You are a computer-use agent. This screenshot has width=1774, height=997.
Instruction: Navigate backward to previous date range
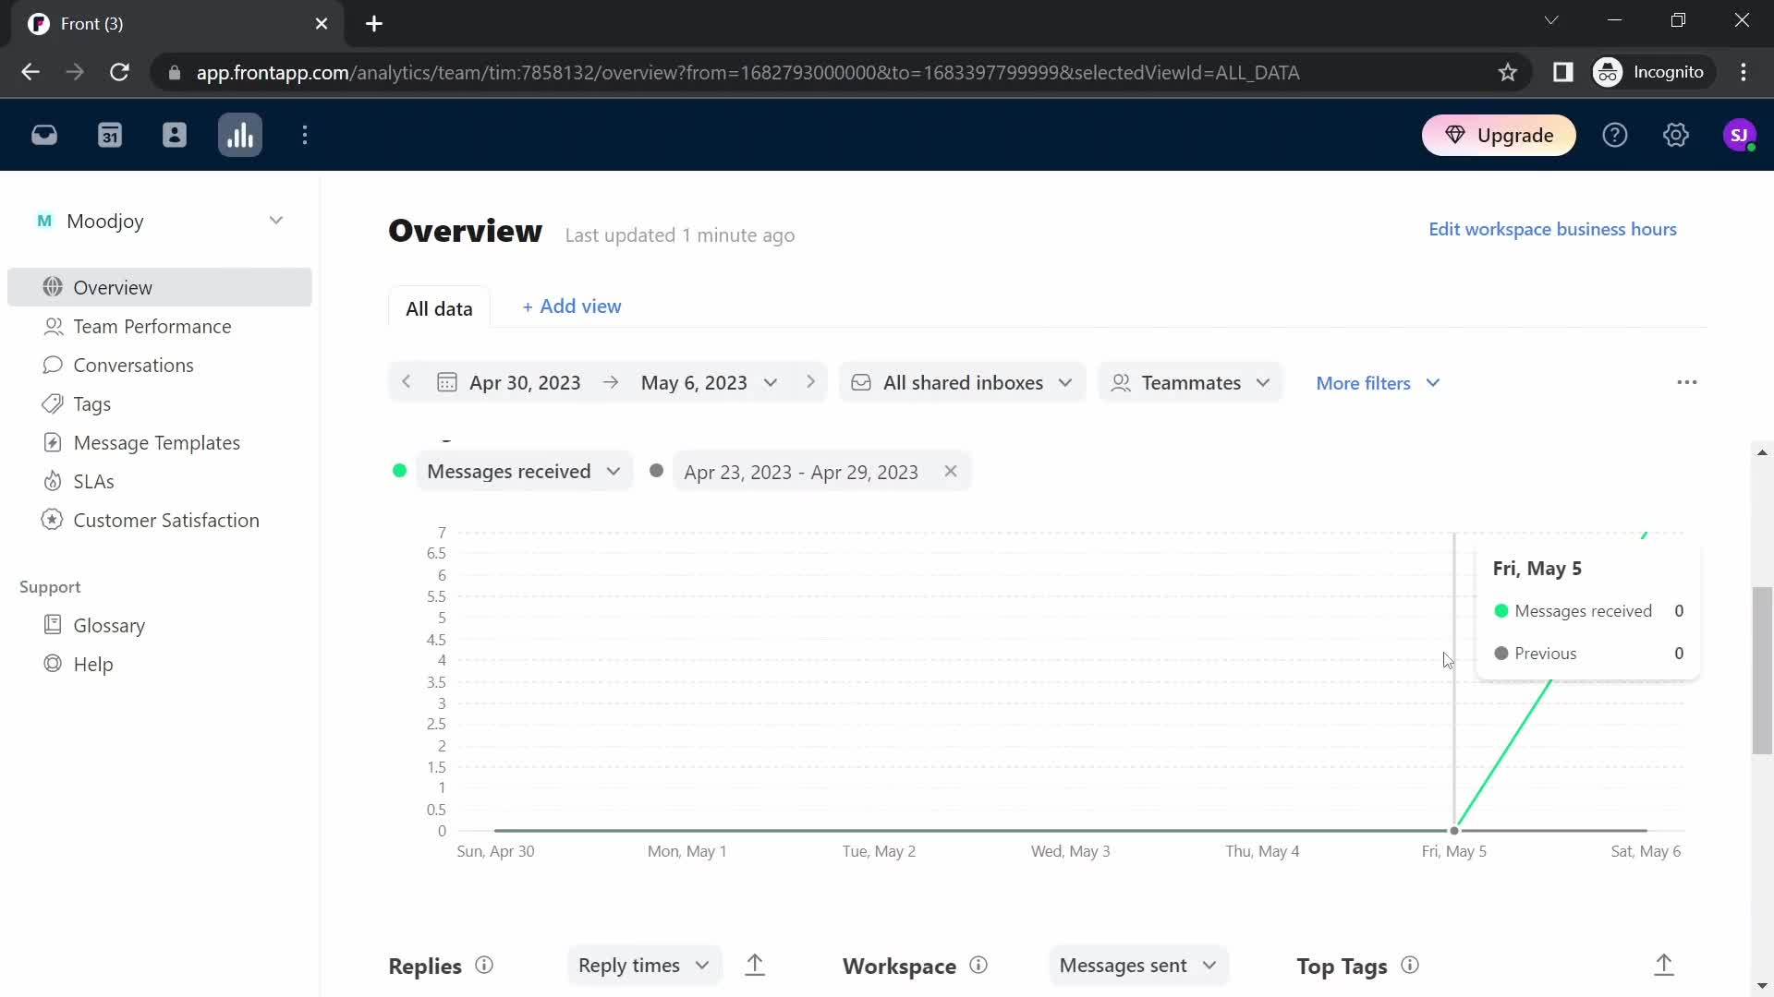coord(407,382)
